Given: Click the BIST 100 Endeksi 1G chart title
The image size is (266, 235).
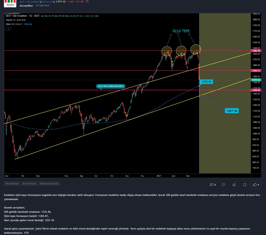Looking at the screenshot, I should click(x=23, y=16).
